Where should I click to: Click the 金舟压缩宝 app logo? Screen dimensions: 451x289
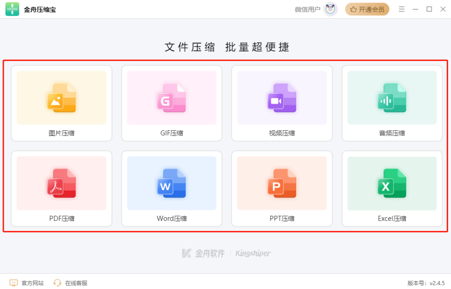coord(12,9)
